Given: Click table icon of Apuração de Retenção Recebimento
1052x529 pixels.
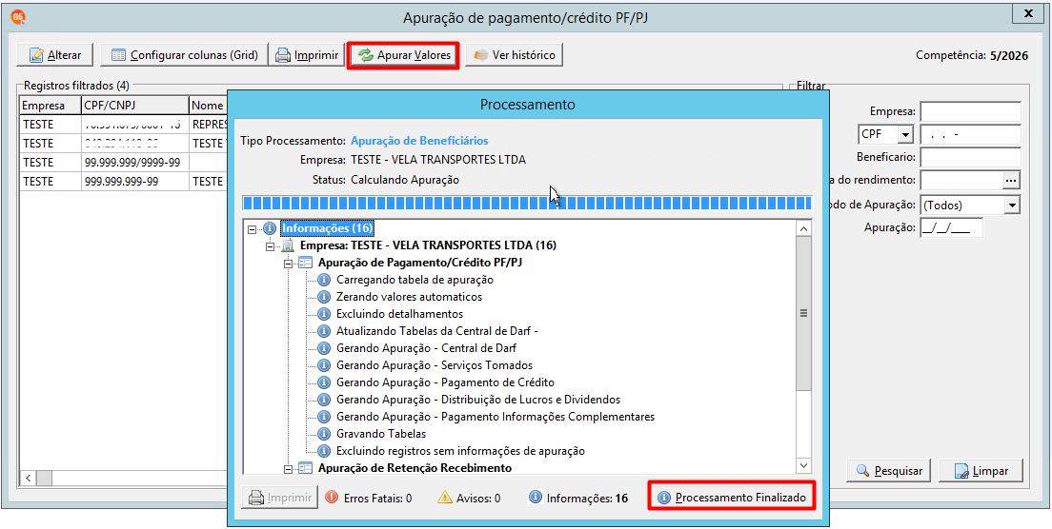Looking at the screenshot, I should click(x=305, y=467).
